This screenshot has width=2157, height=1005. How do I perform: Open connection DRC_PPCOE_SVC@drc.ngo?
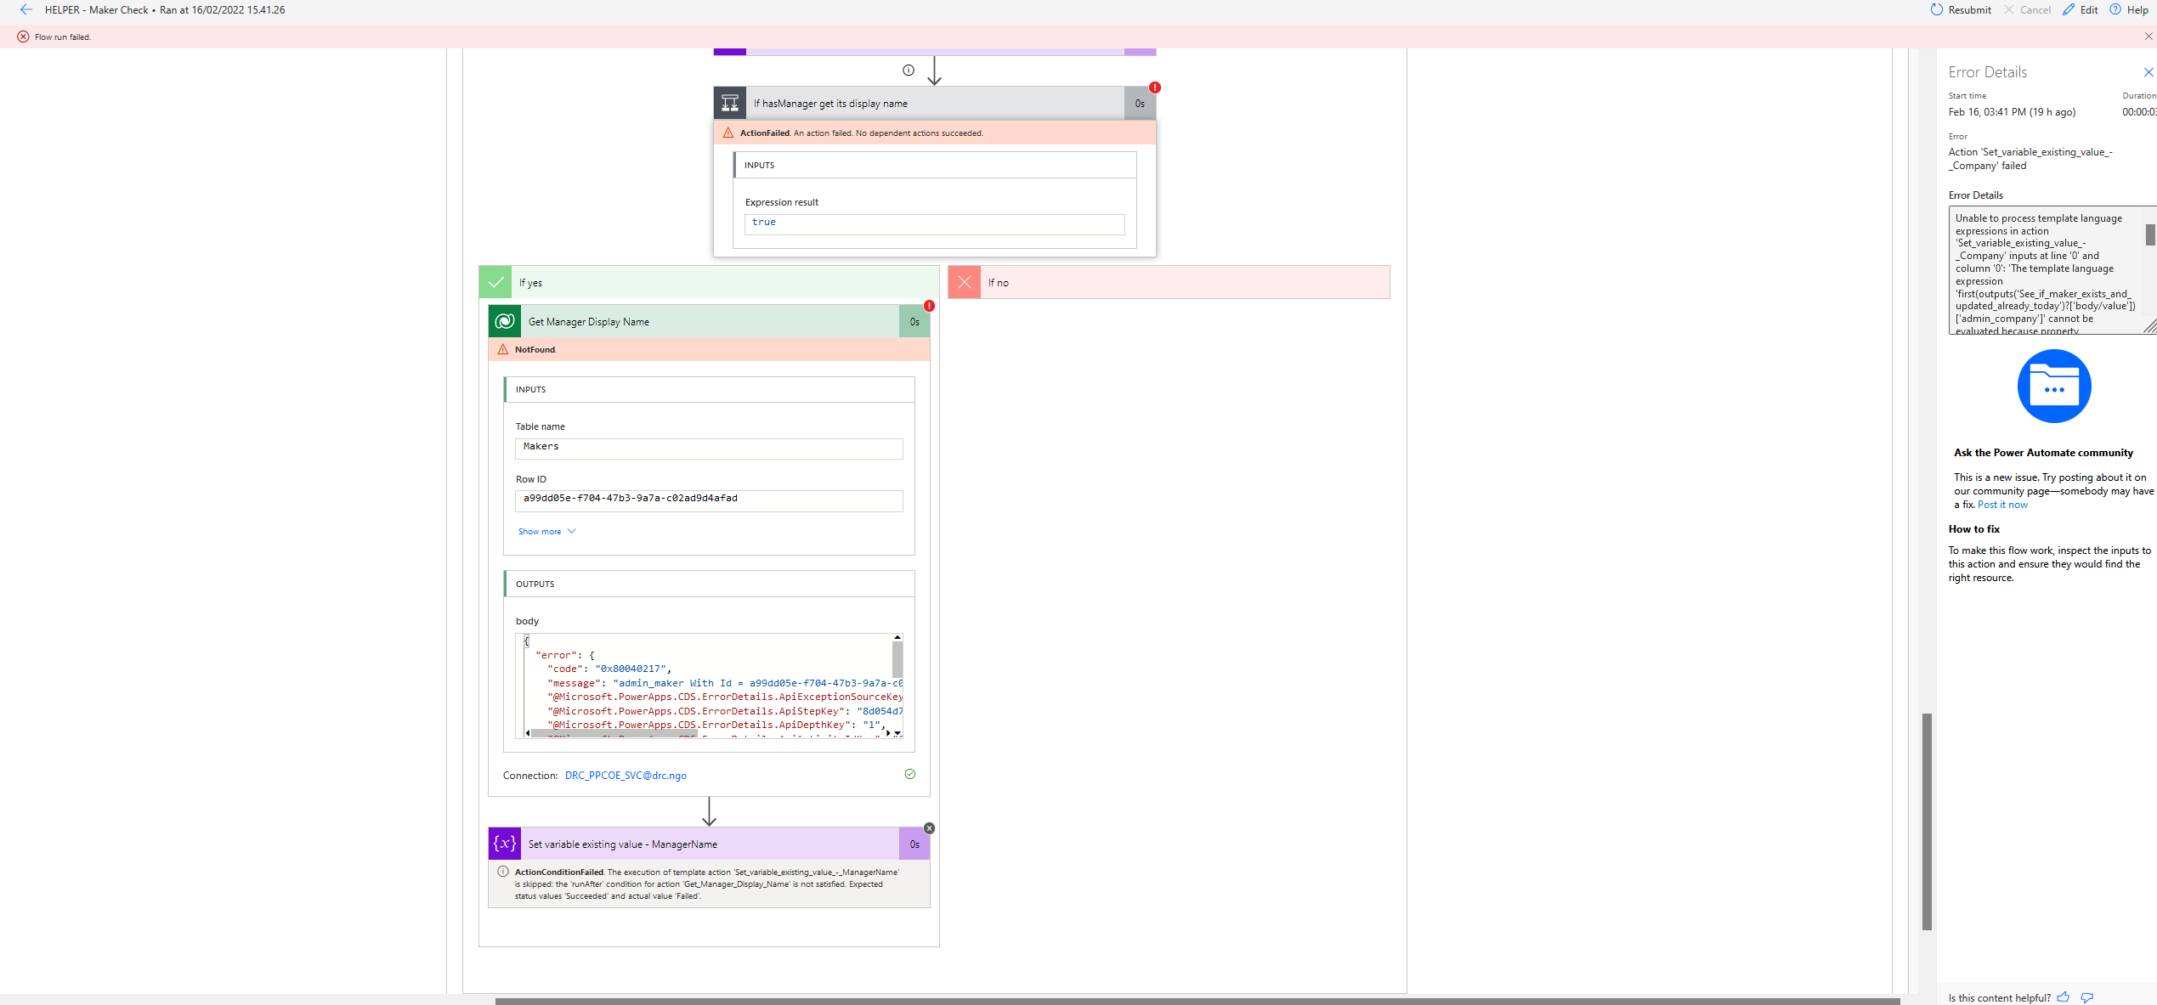click(625, 775)
